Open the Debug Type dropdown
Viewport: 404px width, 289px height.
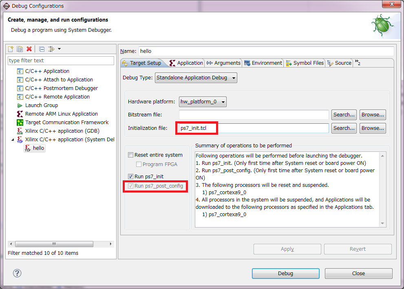click(x=196, y=78)
